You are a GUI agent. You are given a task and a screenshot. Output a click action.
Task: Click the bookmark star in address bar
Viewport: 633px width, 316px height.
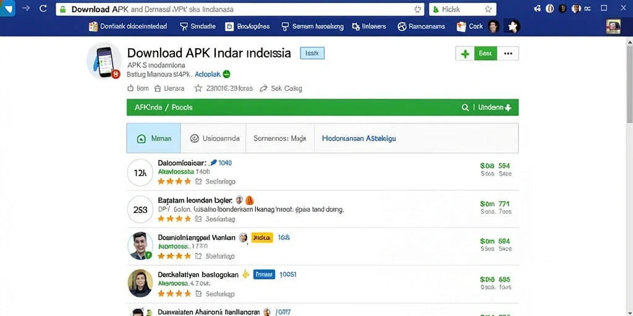click(417, 9)
